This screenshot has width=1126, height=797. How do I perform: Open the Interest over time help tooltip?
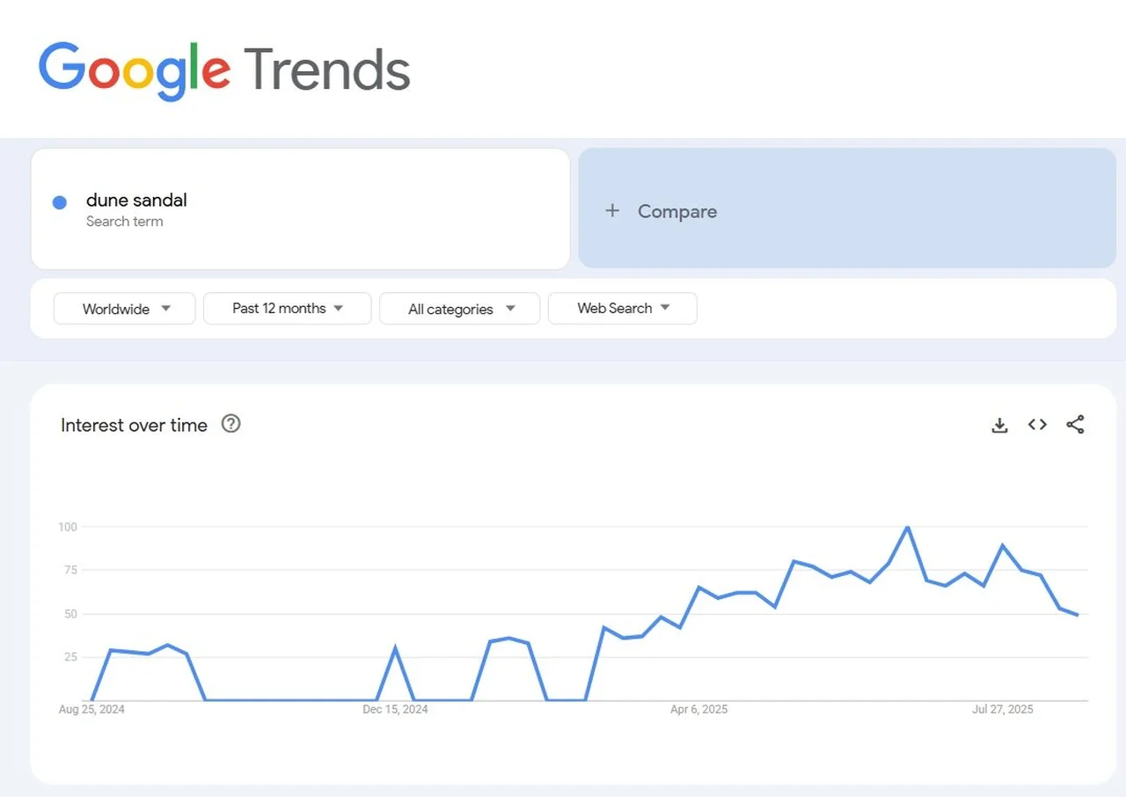tap(230, 424)
